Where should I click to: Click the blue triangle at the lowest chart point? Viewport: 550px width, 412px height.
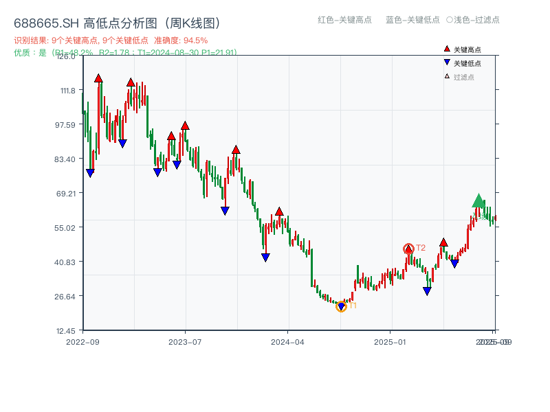[x=341, y=305]
